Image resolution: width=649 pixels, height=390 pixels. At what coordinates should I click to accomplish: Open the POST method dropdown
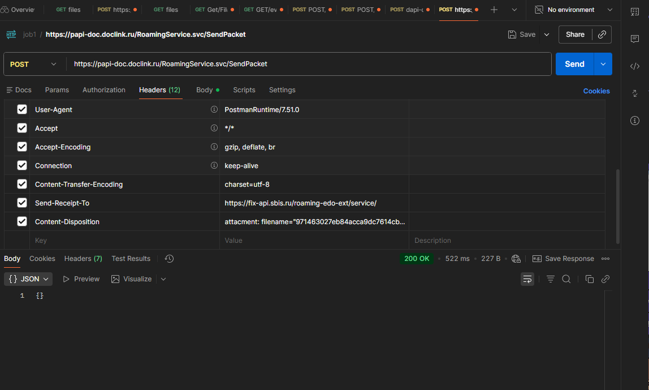pos(33,64)
